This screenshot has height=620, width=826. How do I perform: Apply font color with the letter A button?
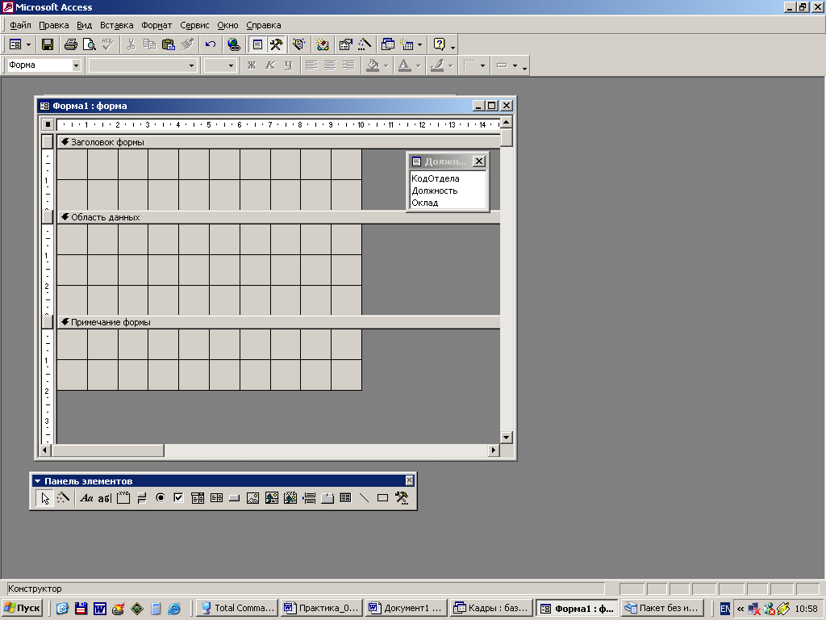click(x=405, y=65)
